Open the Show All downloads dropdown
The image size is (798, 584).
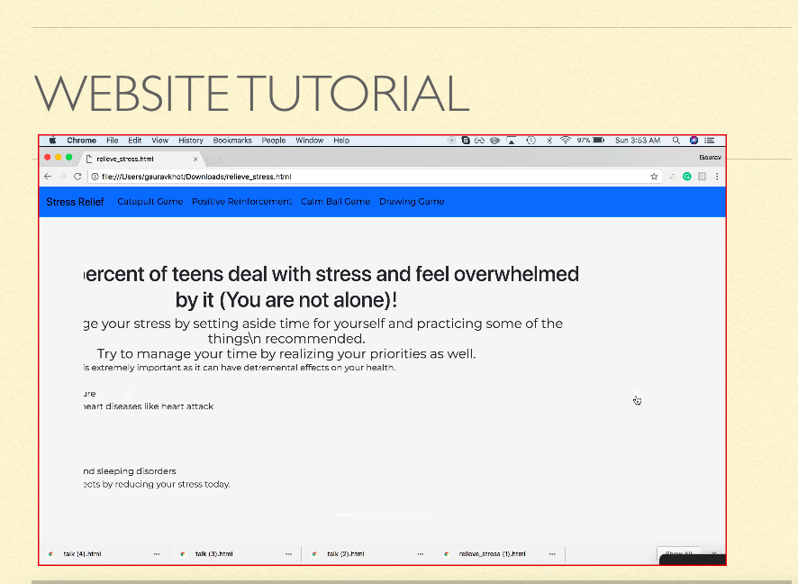(x=679, y=553)
